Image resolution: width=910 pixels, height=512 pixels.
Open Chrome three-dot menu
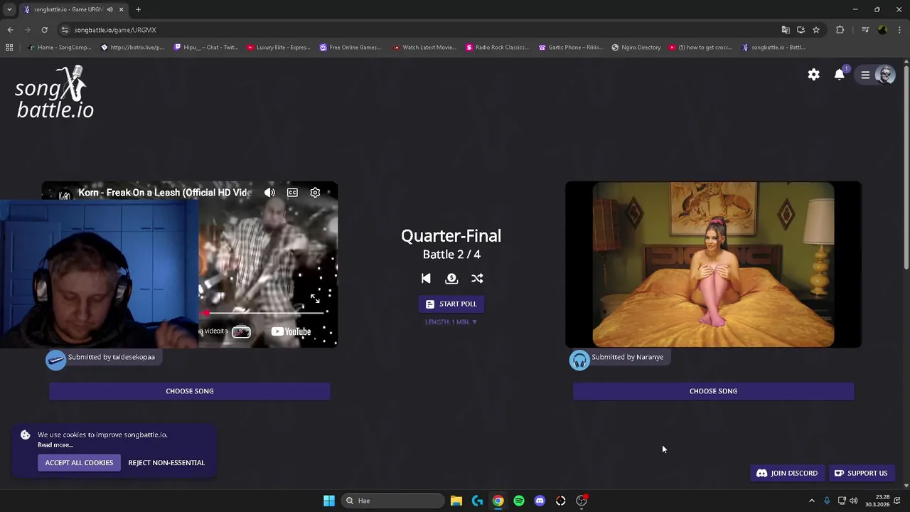pyautogui.click(x=900, y=30)
